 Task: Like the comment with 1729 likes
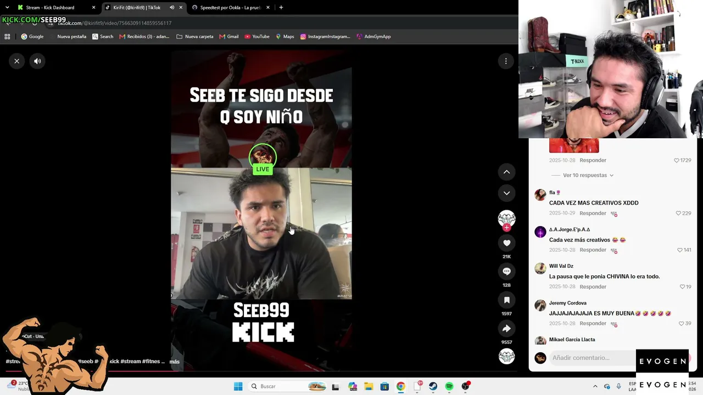pyautogui.click(x=677, y=161)
